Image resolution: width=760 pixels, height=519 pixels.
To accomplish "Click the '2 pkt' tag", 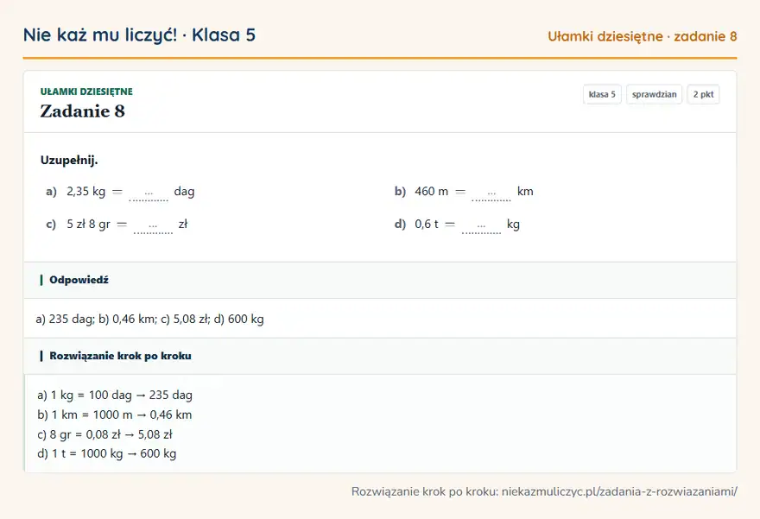I will tap(703, 94).
